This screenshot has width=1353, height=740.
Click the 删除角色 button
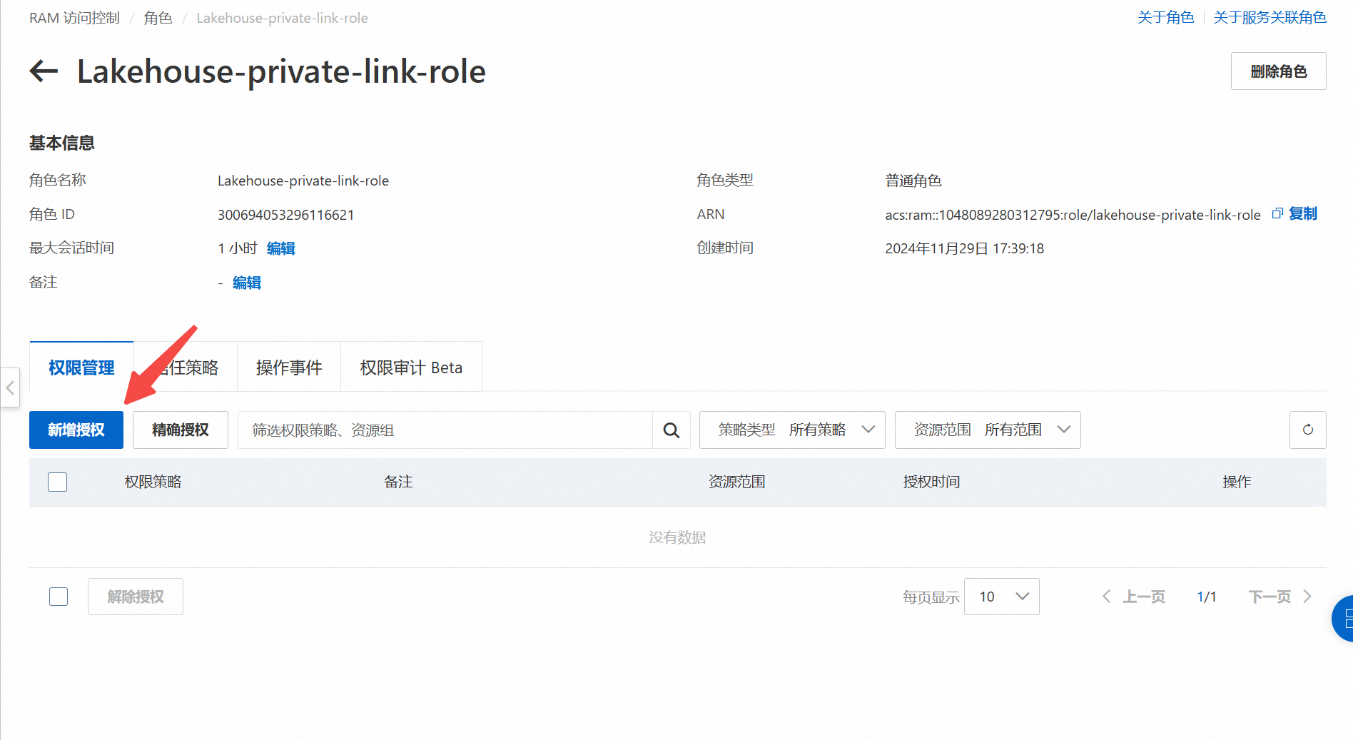click(x=1278, y=71)
